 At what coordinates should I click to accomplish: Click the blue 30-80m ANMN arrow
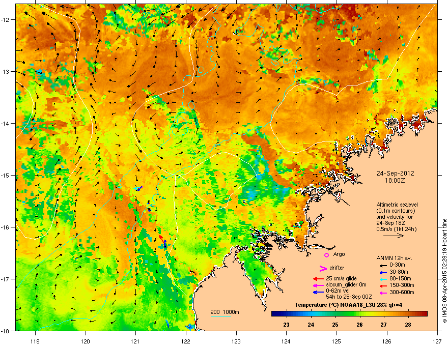click(383, 273)
